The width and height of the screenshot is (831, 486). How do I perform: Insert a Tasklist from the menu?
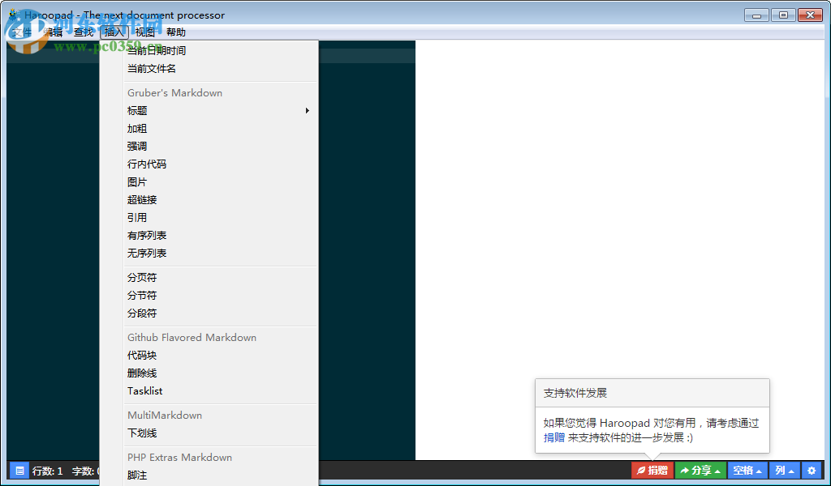pos(144,390)
